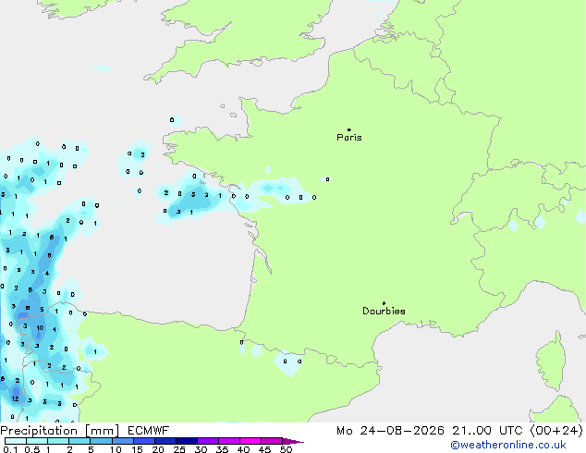Click the 12 mm precipitation value marker

pos(15,398)
